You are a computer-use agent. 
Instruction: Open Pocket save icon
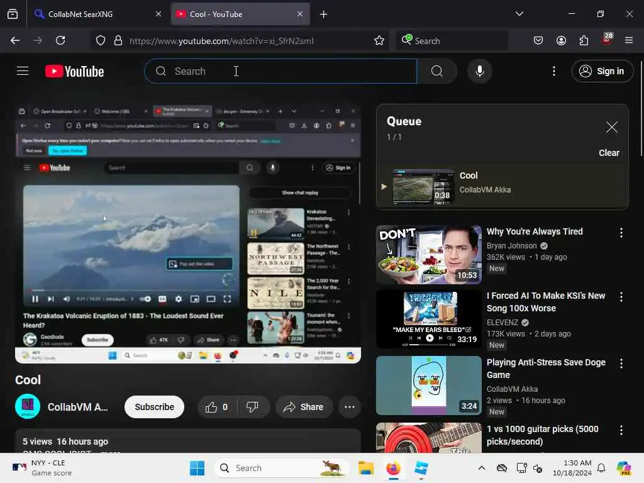click(x=538, y=40)
